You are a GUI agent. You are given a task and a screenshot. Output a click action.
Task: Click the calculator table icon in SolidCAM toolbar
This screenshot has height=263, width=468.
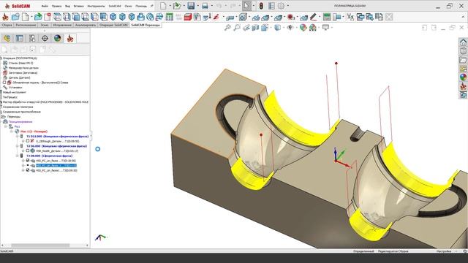(x=170, y=17)
